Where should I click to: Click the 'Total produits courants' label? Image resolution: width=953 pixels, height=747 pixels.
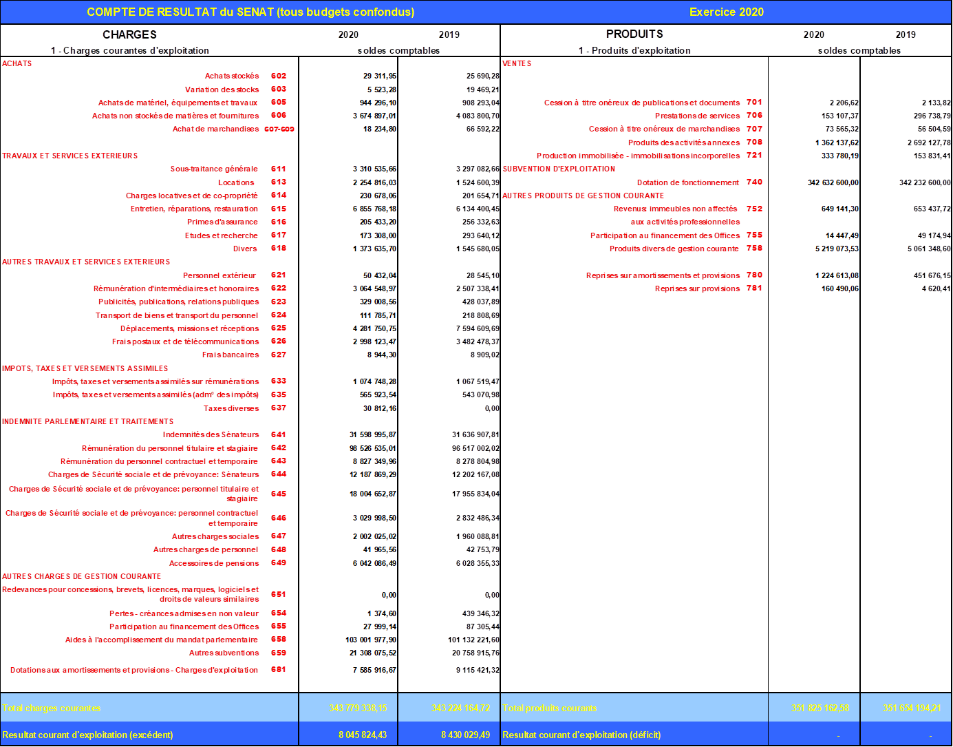[550, 708]
